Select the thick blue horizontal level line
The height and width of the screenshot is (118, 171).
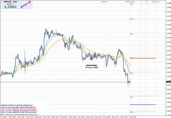tap(143, 105)
